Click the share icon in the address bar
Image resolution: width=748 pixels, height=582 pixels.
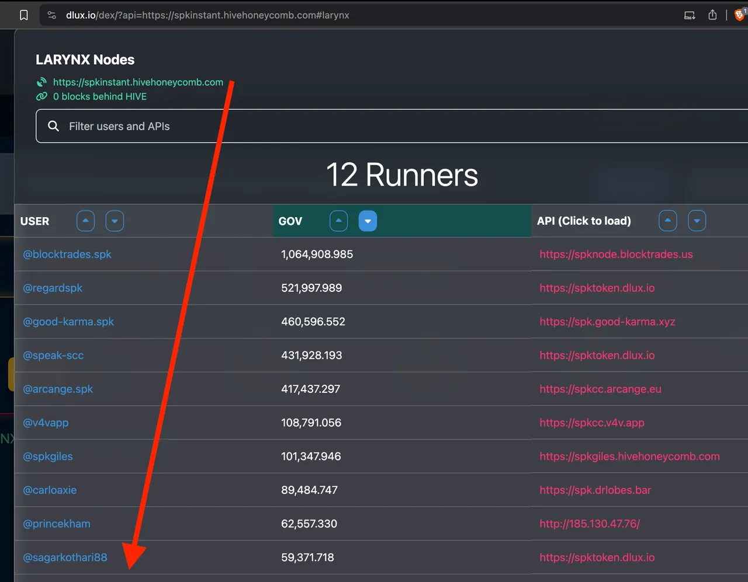tap(712, 15)
